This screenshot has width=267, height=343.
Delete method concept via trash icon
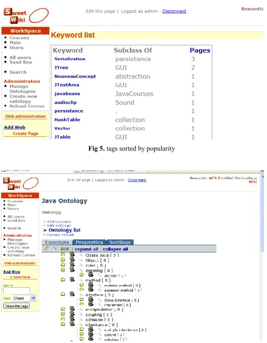pos(72,280)
